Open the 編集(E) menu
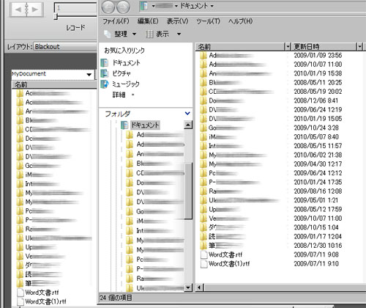366x308 pixels. tap(148, 21)
